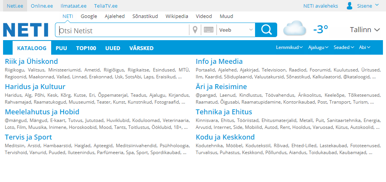Select Muud search source
Screen dimensions: 386x182
[226, 16]
